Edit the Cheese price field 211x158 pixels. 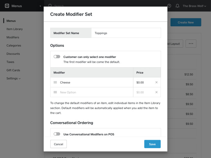point(144,82)
